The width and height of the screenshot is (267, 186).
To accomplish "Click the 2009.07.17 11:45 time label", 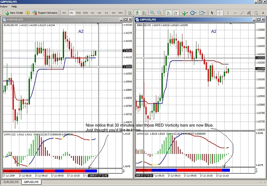I will pos(98,175).
